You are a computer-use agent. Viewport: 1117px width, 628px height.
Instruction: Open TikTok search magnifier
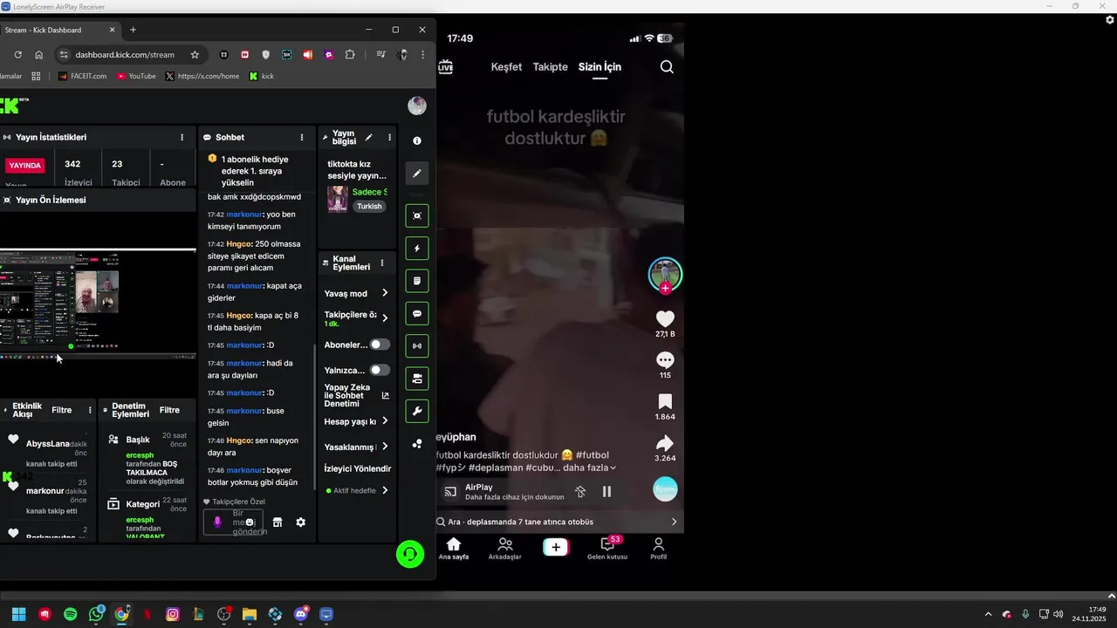coord(667,67)
